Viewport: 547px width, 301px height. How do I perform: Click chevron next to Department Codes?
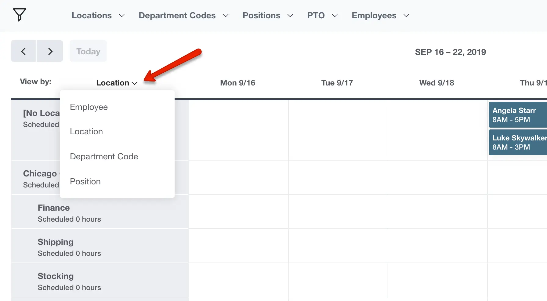click(226, 16)
